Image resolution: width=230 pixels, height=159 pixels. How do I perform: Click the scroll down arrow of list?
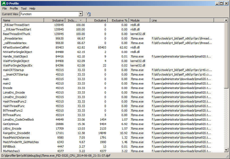pyautogui.click(x=226, y=150)
